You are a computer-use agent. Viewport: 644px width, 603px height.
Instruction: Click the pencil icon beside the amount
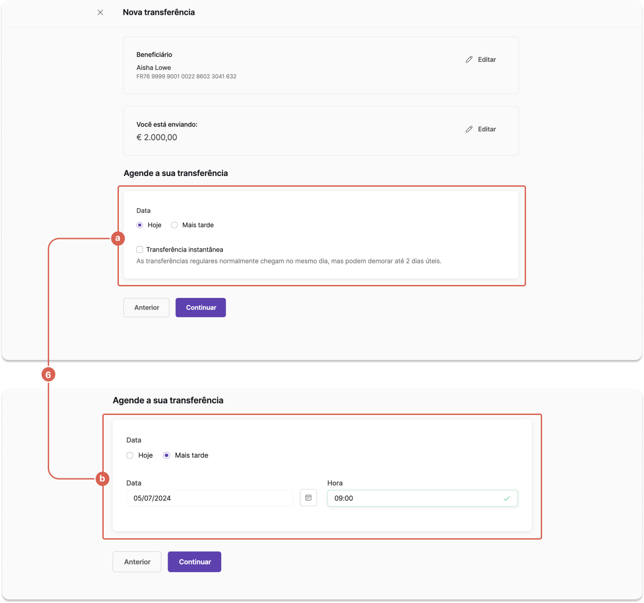tap(469, 129)
